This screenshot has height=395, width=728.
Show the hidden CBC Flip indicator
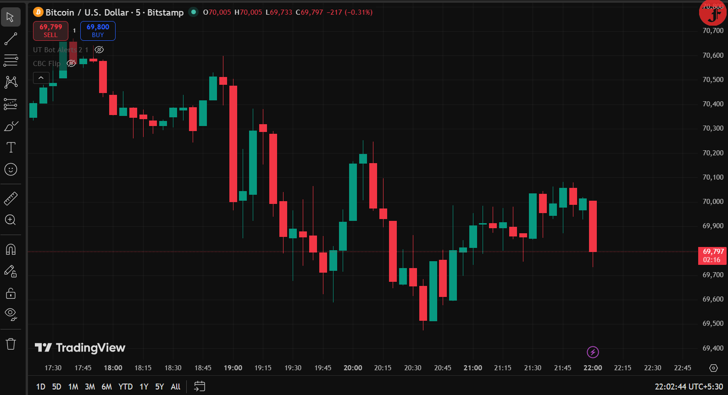[x=71, y=63]
